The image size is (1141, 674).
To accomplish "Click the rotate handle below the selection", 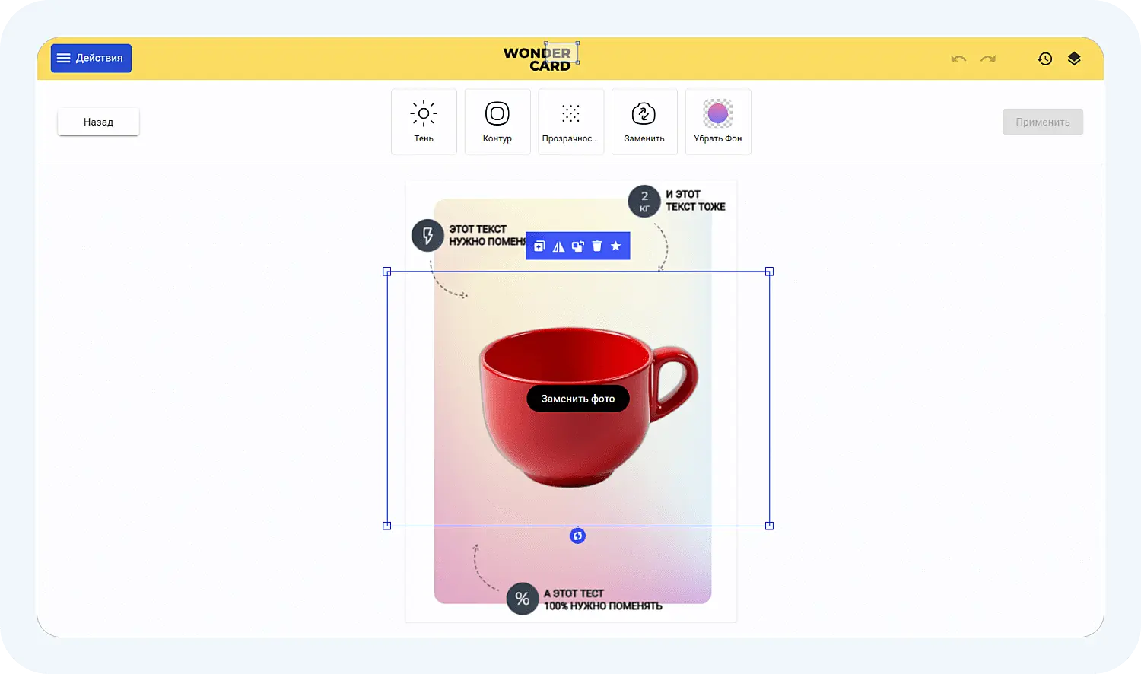I will tap(578, 536).
